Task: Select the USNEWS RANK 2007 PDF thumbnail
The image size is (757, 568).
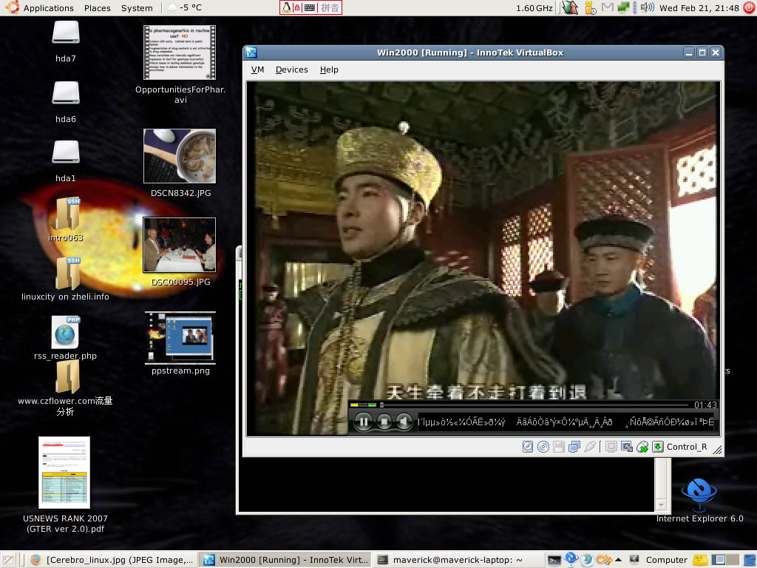Action: coord(64,473)
